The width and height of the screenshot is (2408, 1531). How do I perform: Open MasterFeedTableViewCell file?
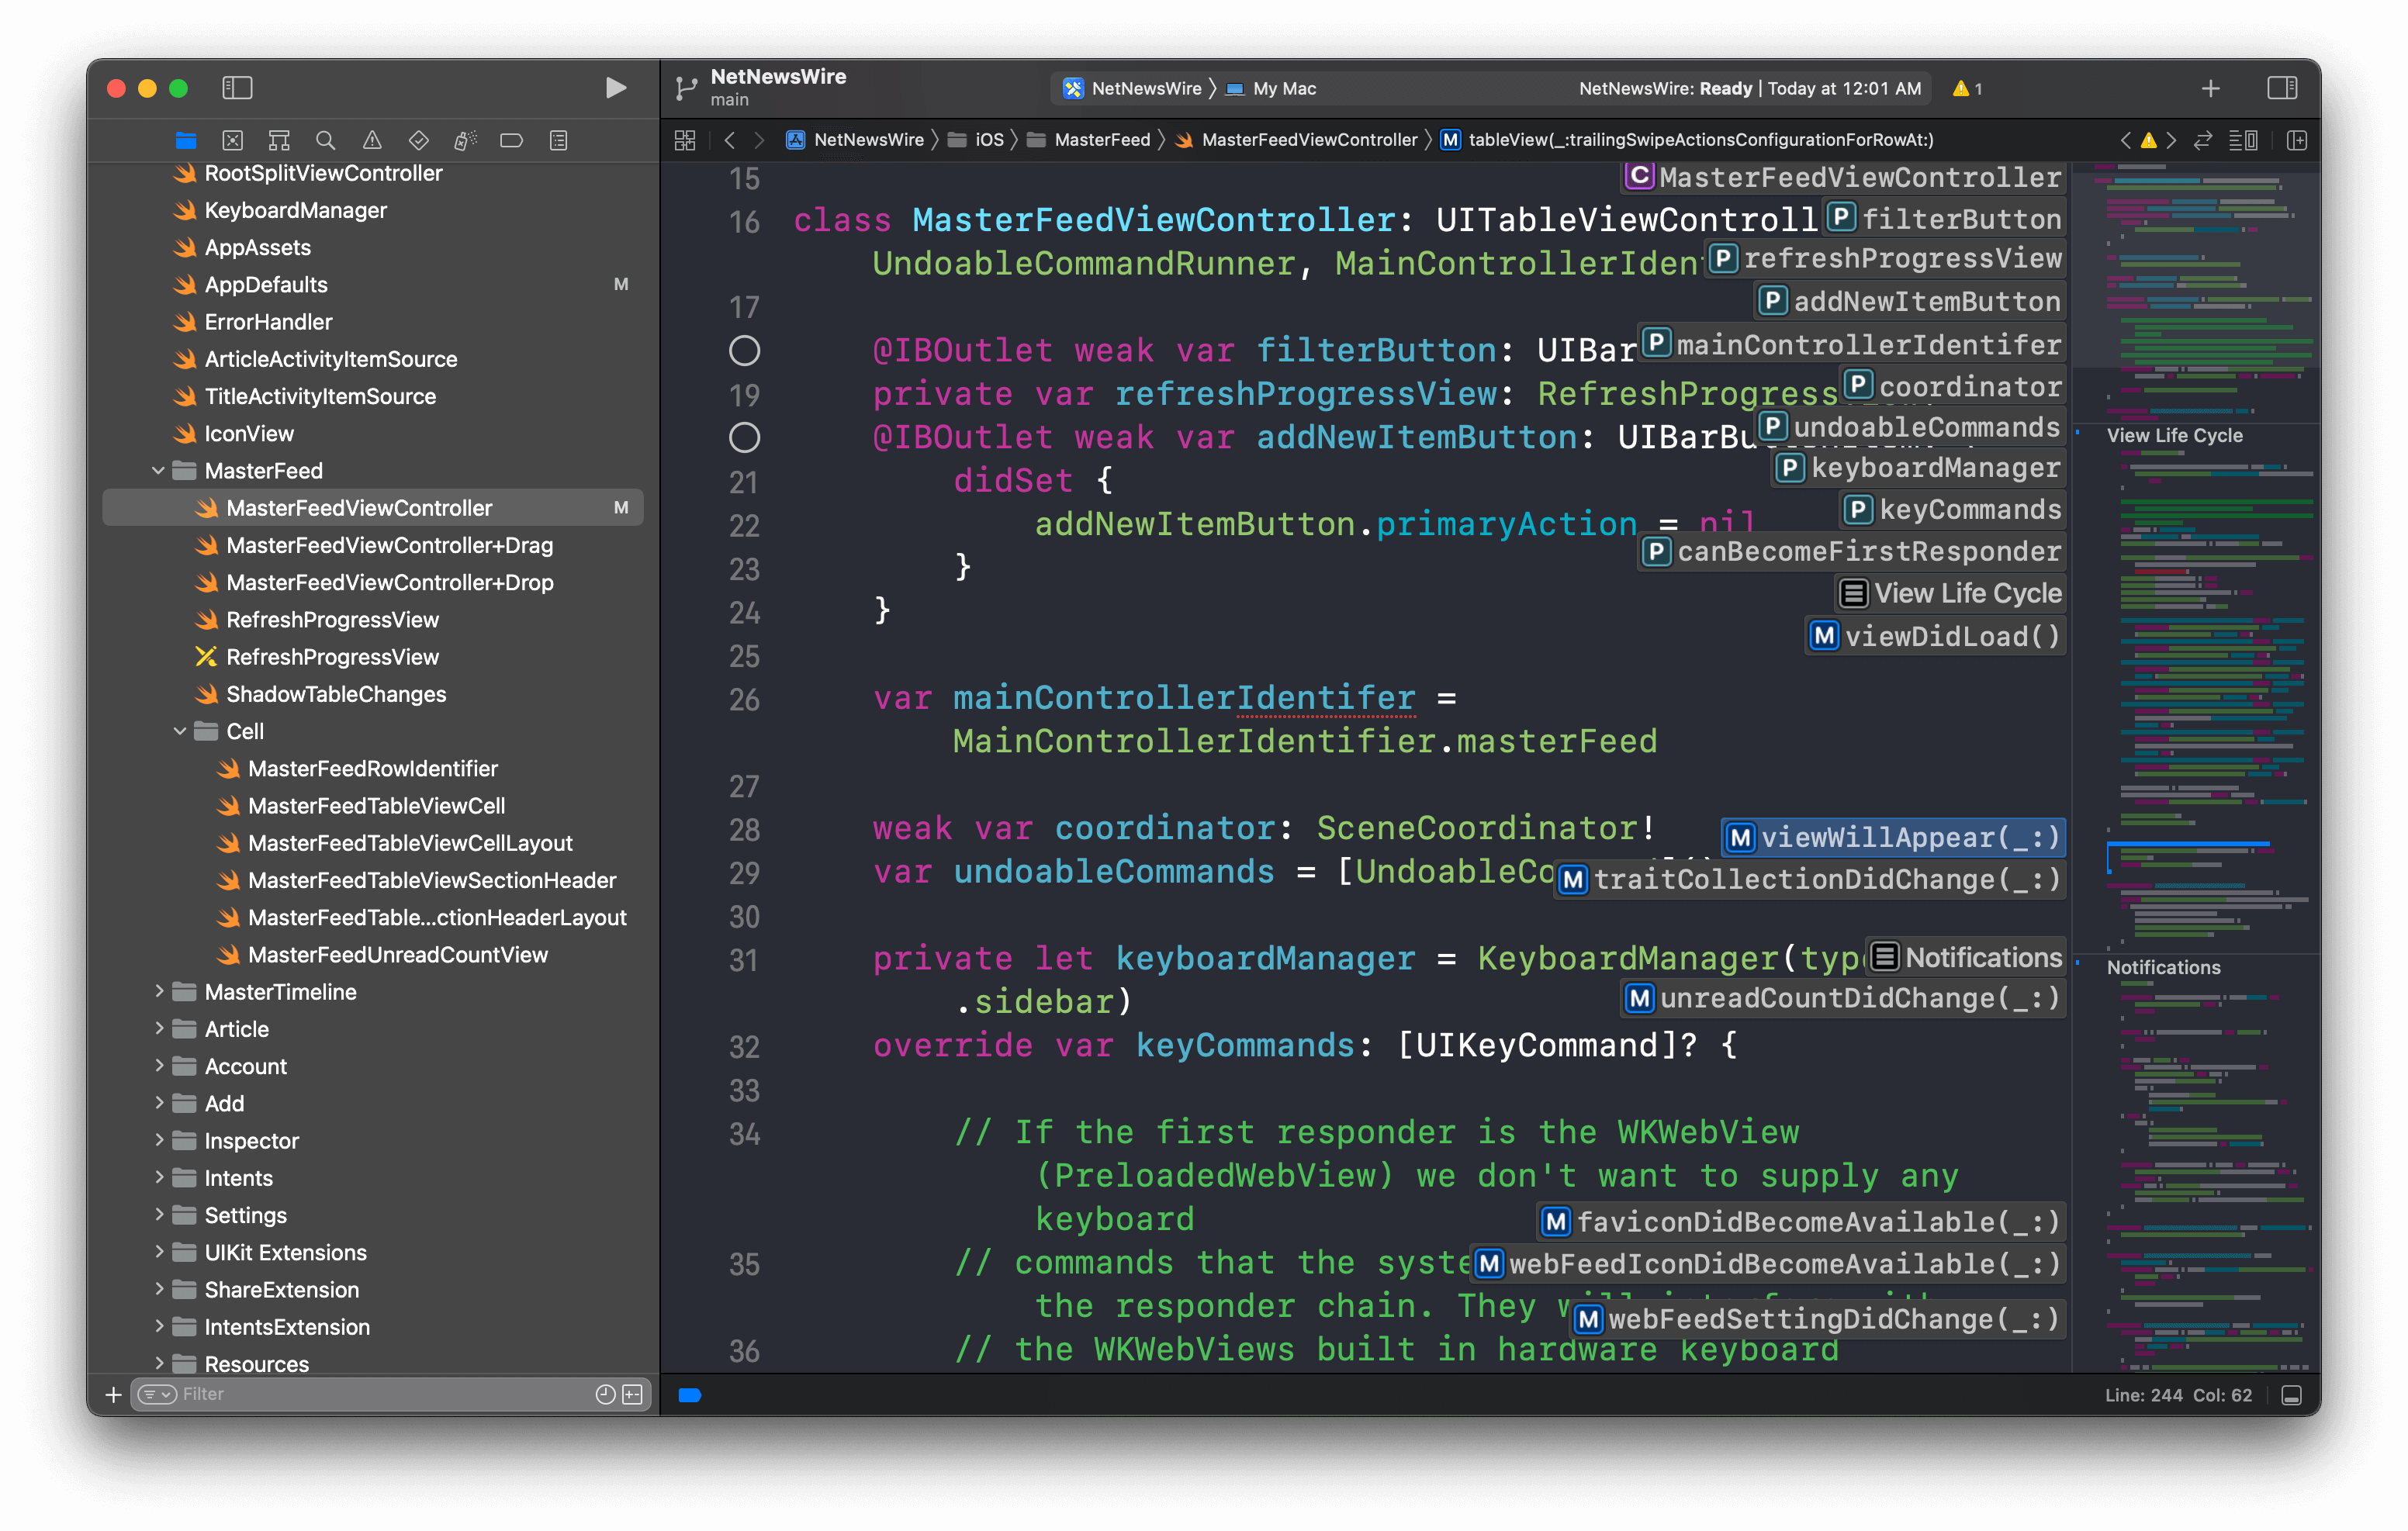coord(376,806)
